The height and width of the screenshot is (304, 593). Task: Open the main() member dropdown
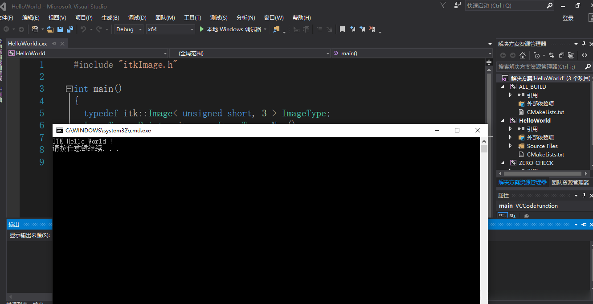tap(413, 53)
